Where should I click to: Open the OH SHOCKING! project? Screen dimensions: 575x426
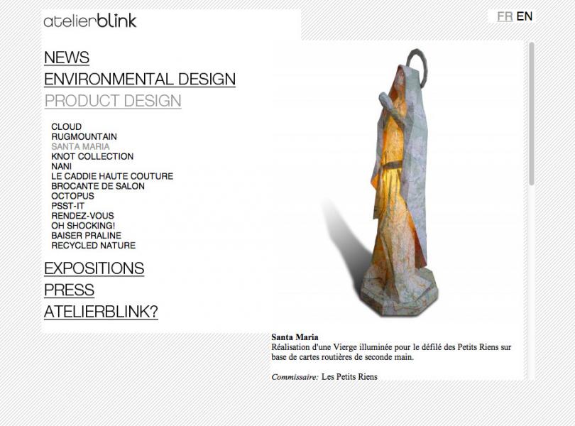pyautogui.click(x=83, y=226)
